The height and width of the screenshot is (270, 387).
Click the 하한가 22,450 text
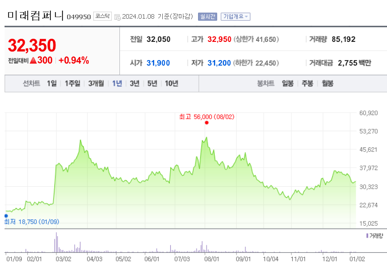(256, 63)
